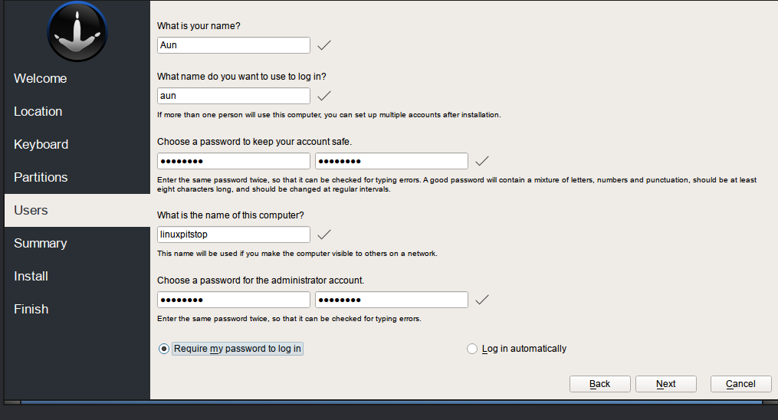778x420 pixels.
Task: Click the administrator password confirmation field
Action: (x=392, y=300)
